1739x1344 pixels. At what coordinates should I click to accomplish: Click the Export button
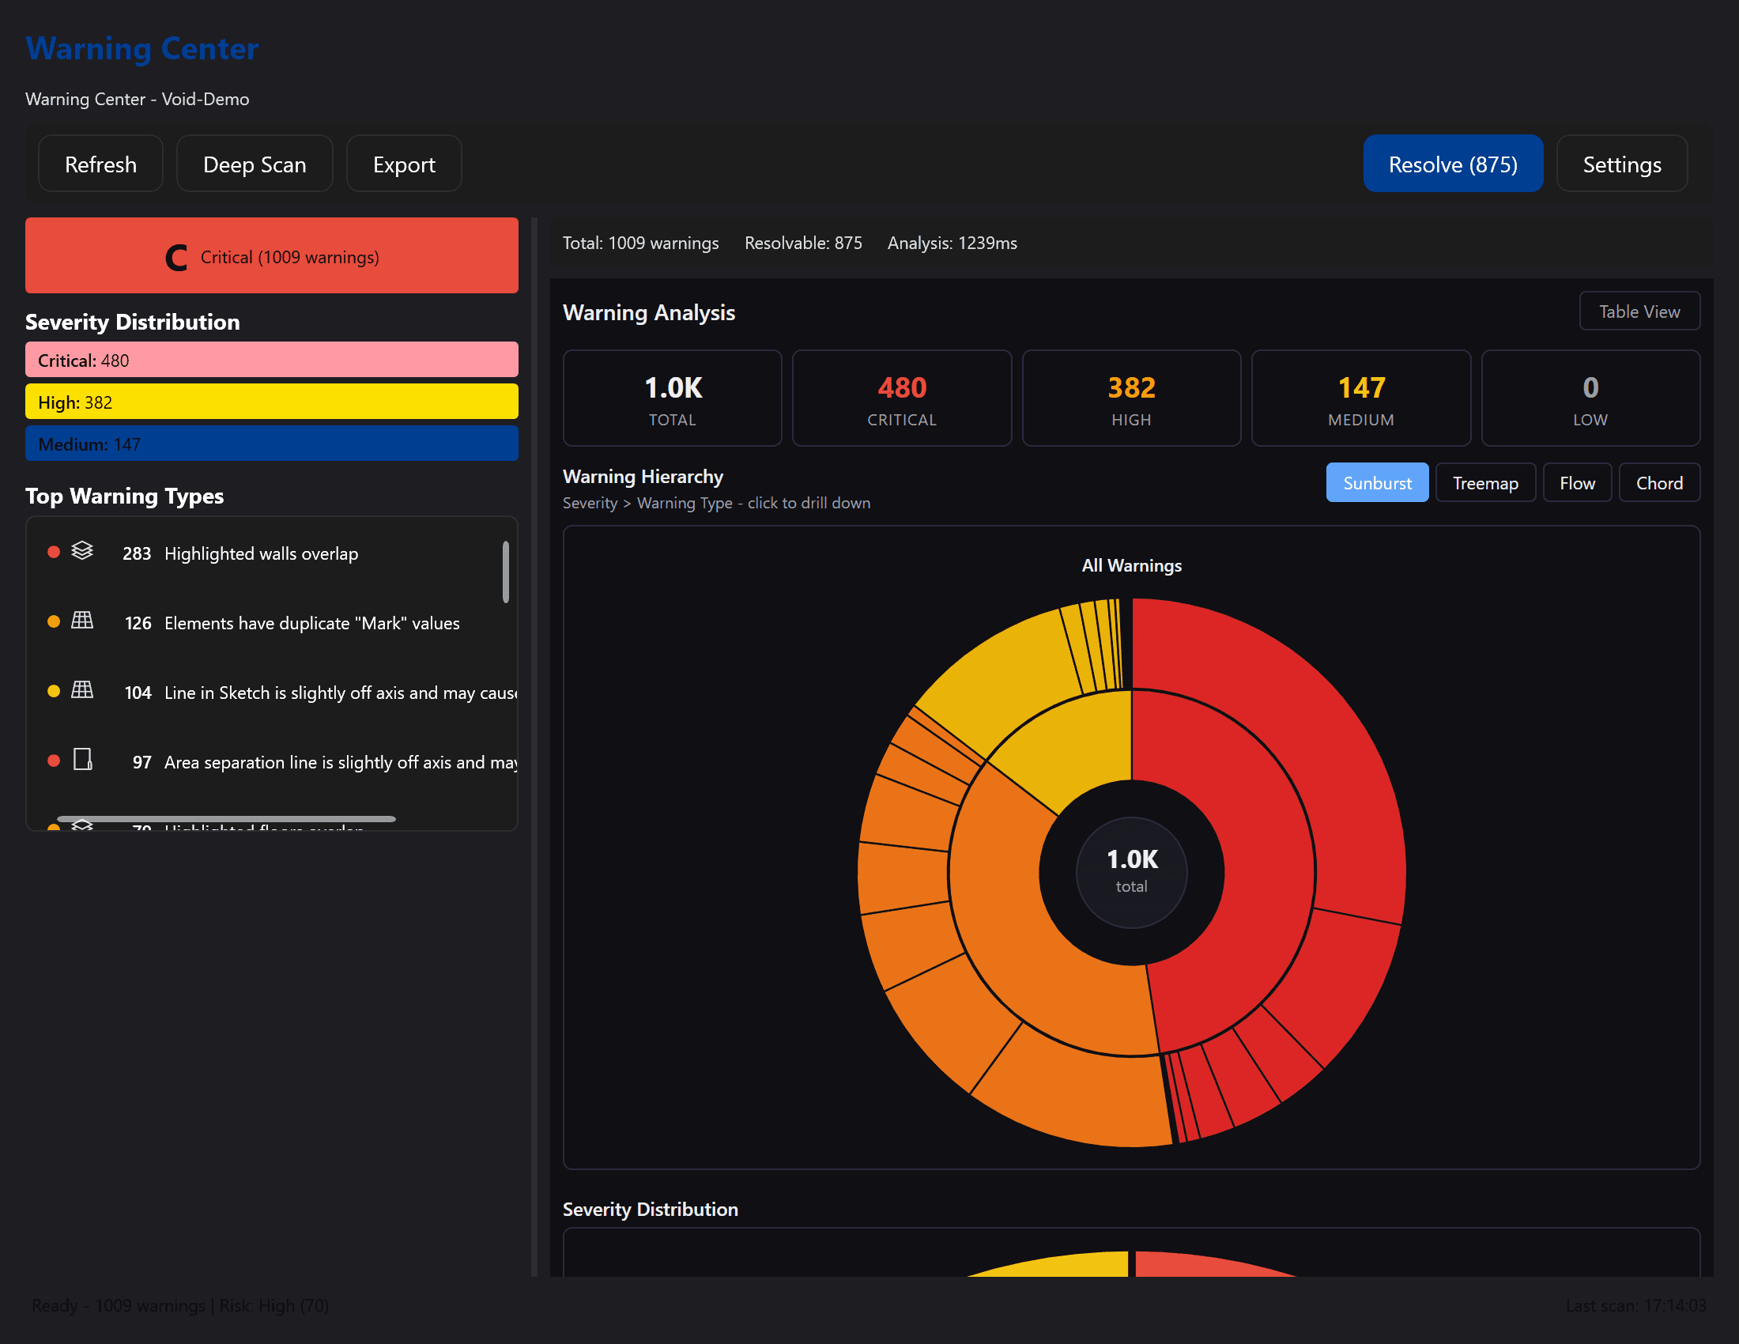coord(404,164)
